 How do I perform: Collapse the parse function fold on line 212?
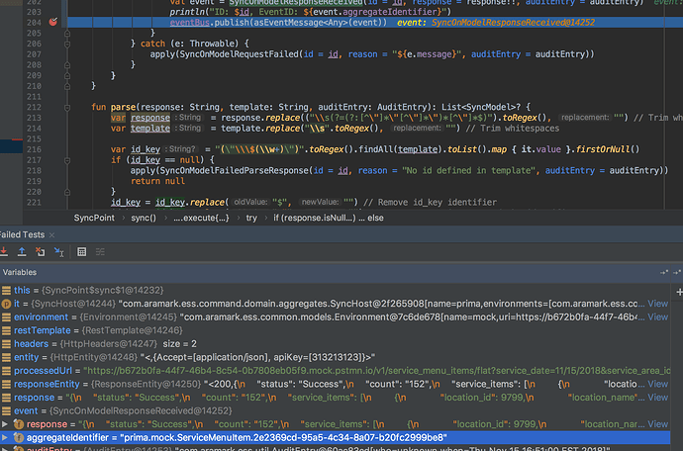coord(67,108)
